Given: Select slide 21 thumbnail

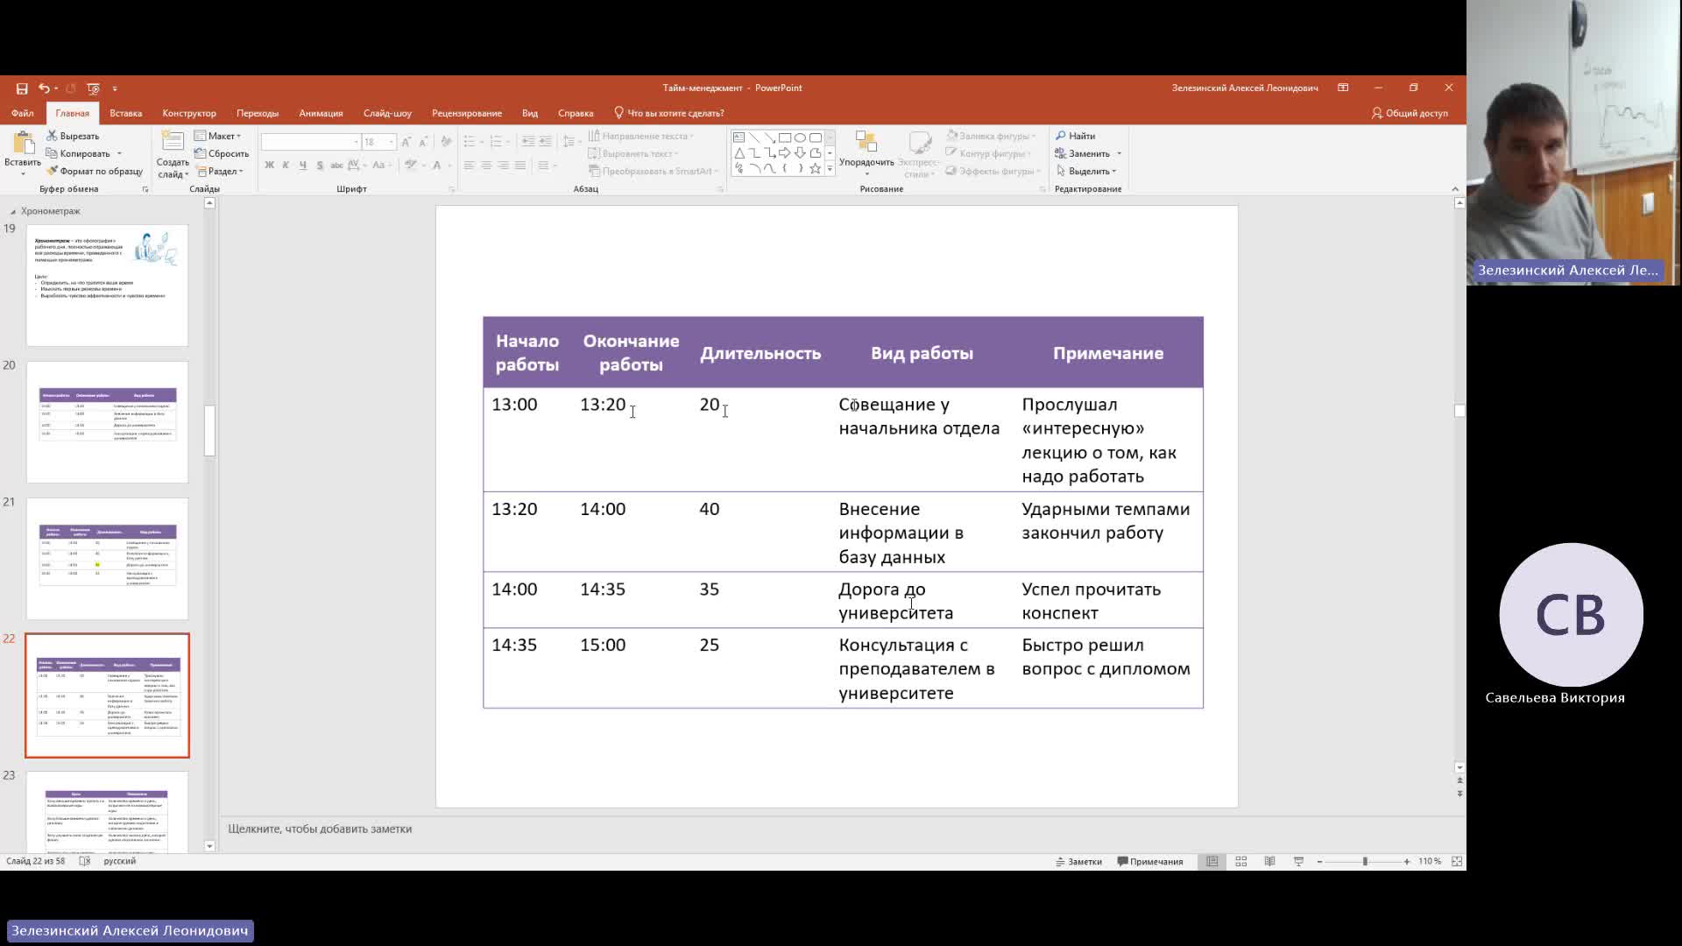Looking at the screenshot, I should (x=107, y=559).
